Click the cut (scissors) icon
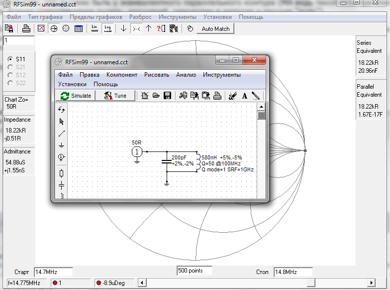 183,96
